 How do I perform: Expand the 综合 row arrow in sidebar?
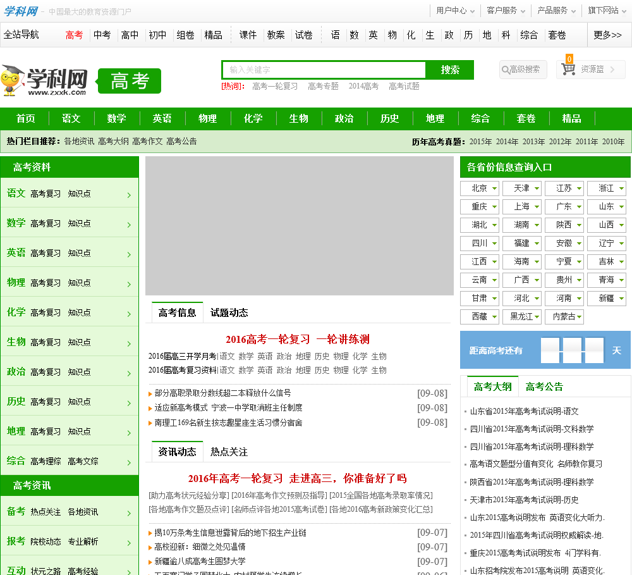click(129, 463)
